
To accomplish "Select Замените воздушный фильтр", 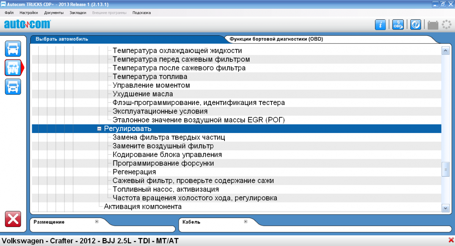I will pyautogui.click(x=163, y=146).
